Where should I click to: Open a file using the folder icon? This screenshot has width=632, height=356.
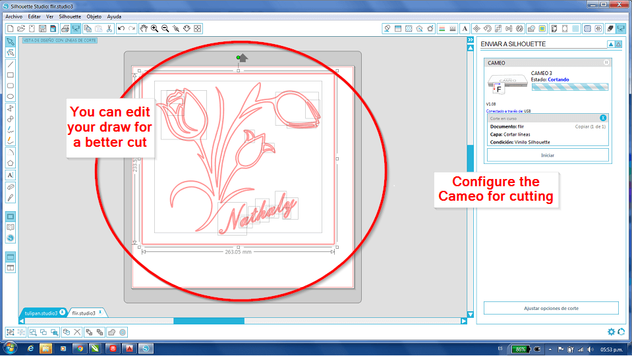click(21, 28)
